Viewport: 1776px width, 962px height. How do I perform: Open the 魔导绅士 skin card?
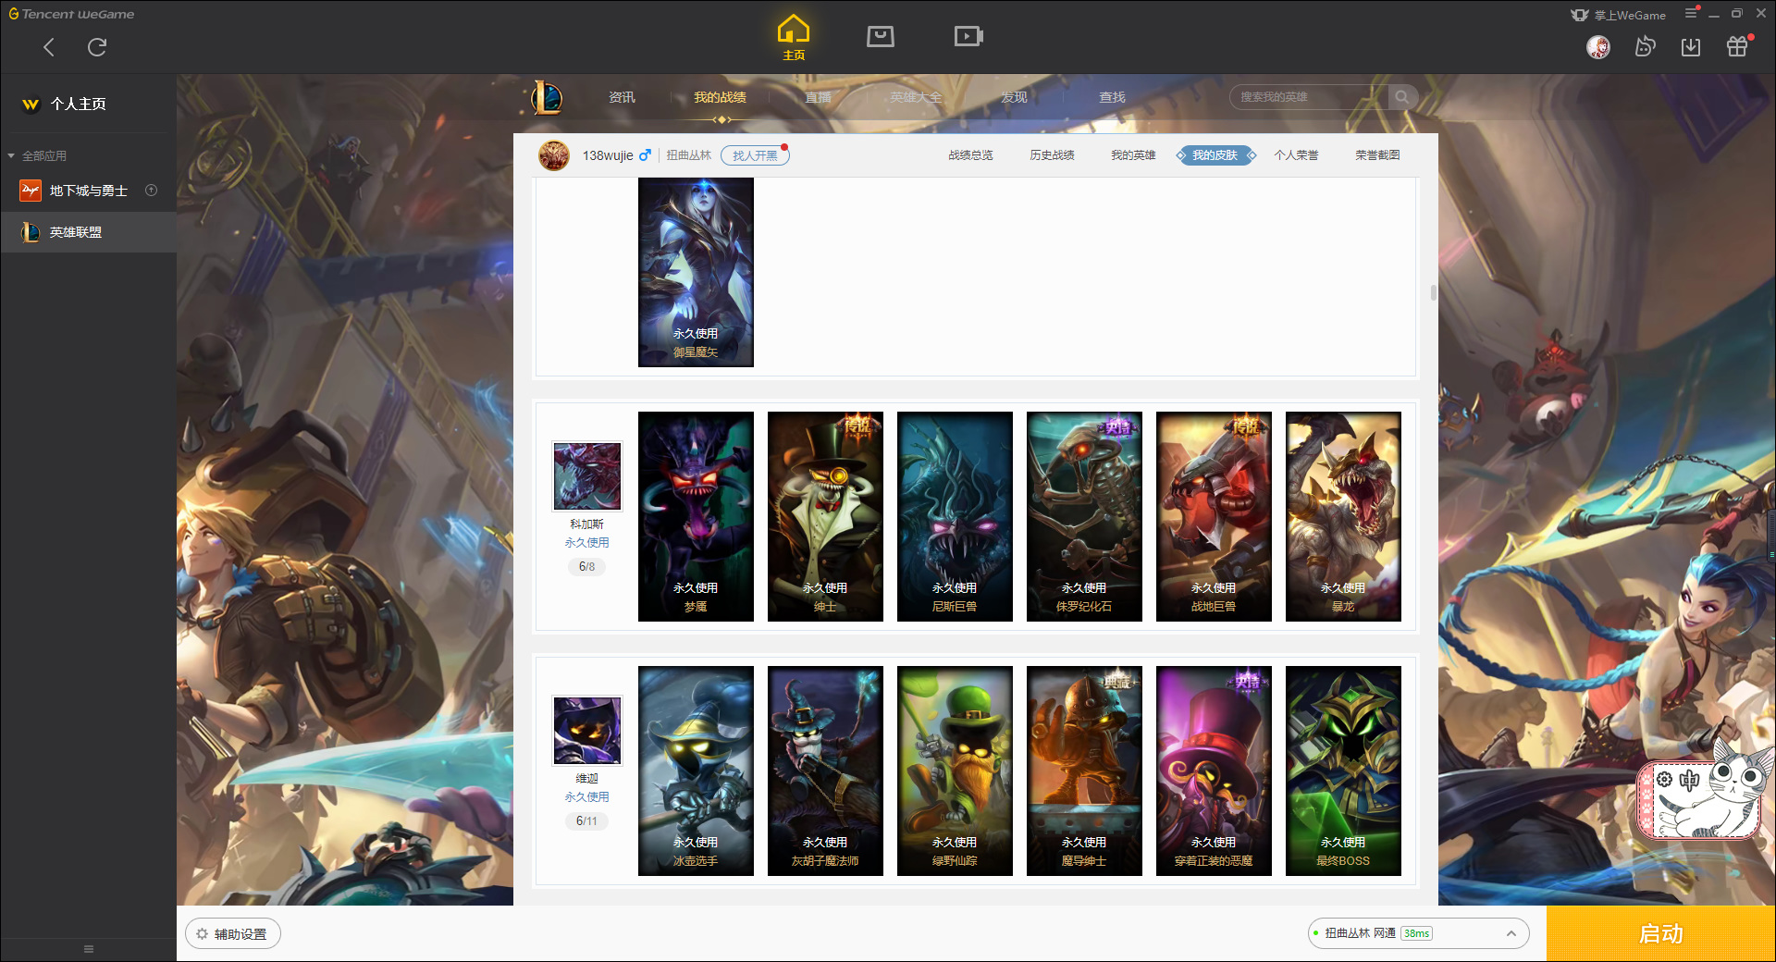point(1084,771)
